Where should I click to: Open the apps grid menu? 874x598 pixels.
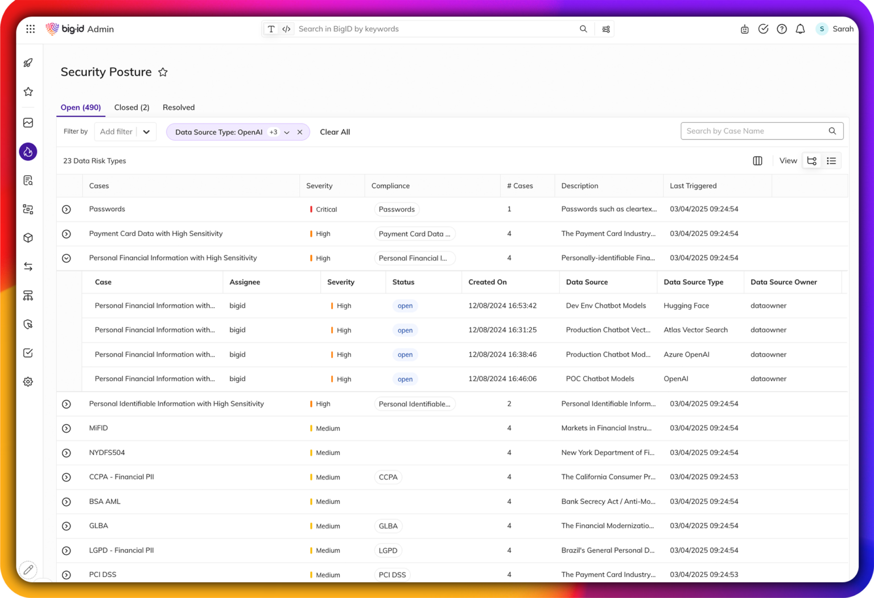click(31, 29)
